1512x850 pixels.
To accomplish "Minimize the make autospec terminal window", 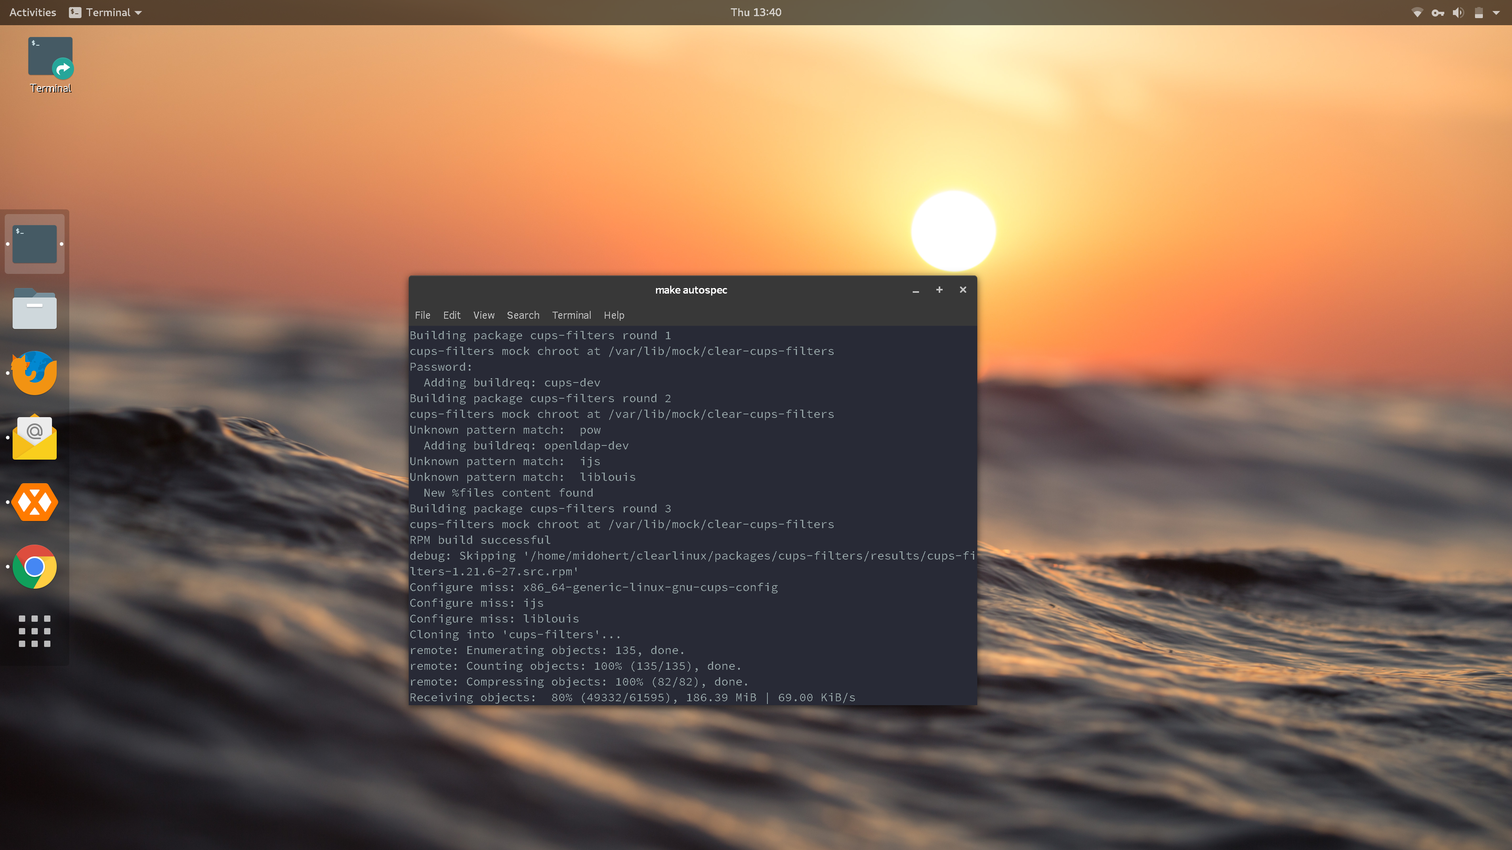I will pyautogui.click(x=915, y=290).
